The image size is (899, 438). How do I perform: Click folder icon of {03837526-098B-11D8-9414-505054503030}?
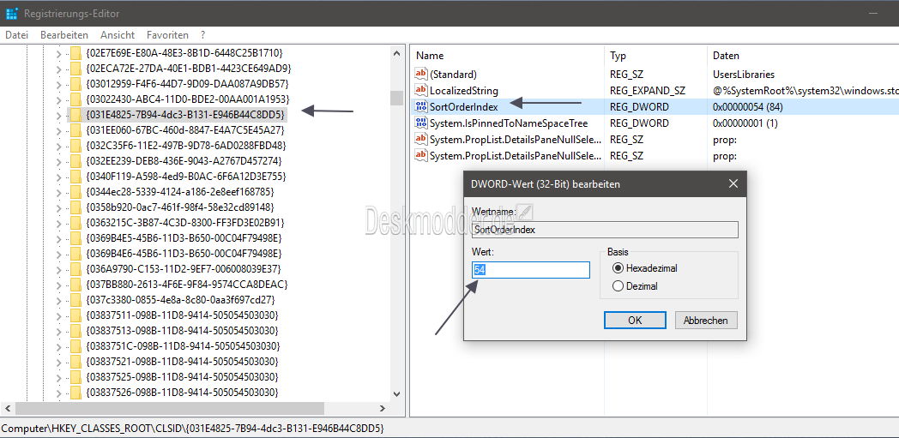click(x=75, y=393)
